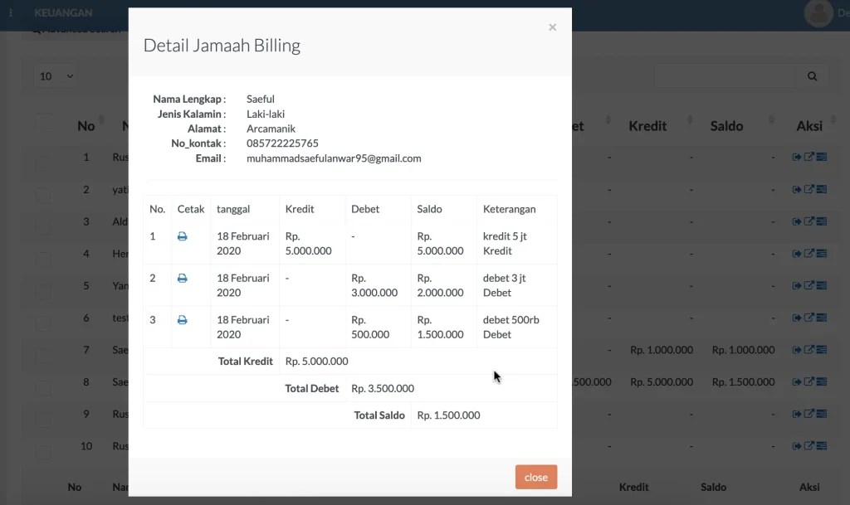Click the sidebar menu dots icon
This screenshot has height=505, width=850.
point(11,13)
